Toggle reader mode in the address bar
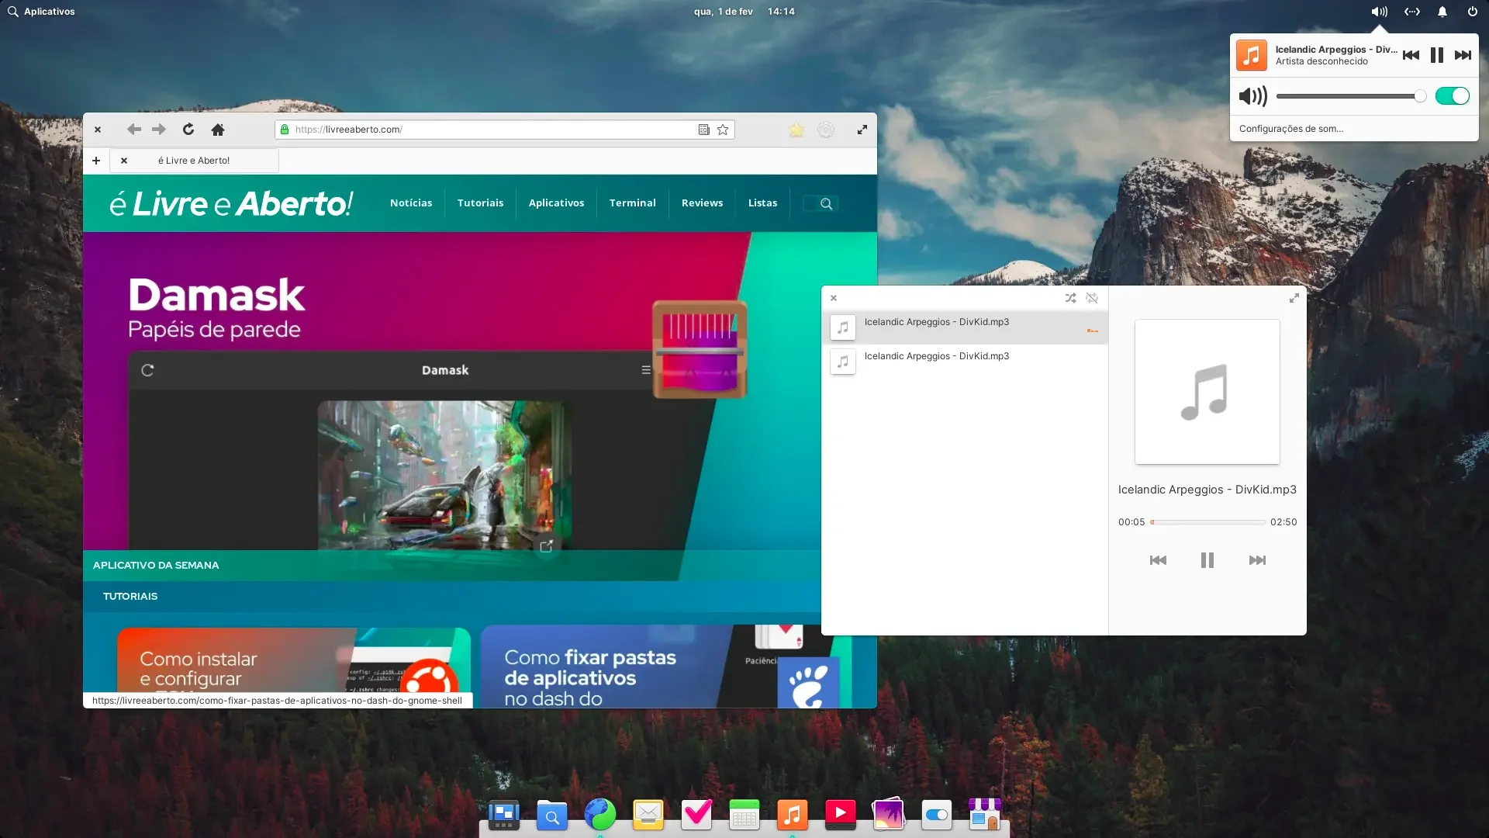1489x838 pixels. pyautogui.click(x=703, y=130)
